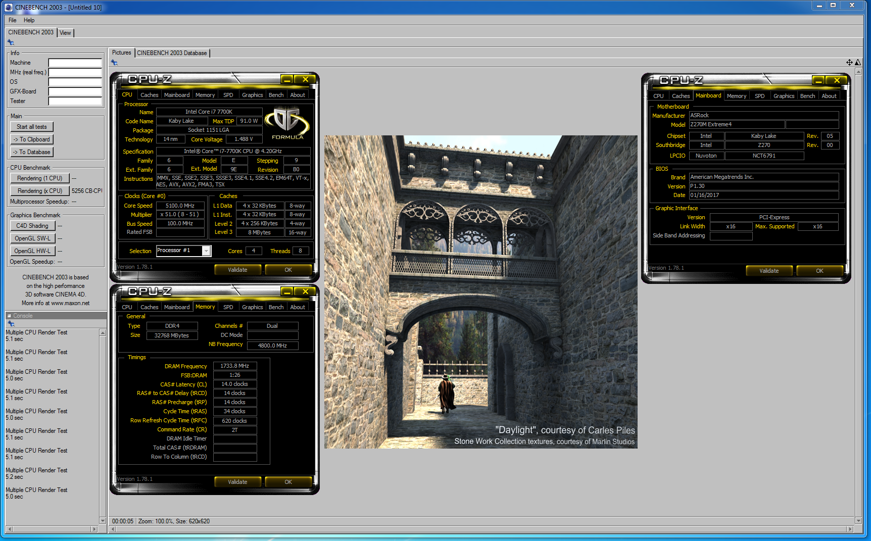The image size is (871, 541).
Task: Click the rendered Daylight picture
Action: [x=481, y=292]
